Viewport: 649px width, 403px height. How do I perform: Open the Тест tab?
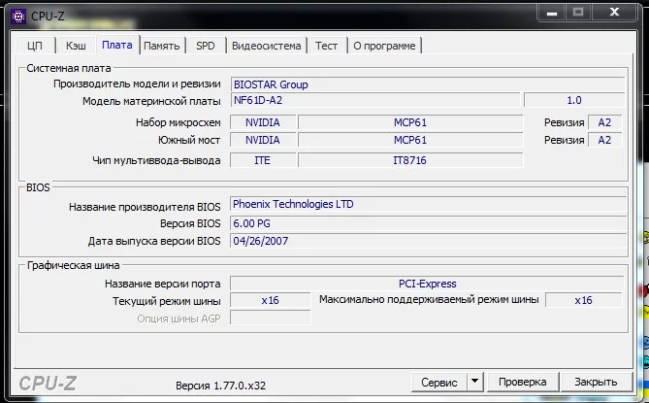click(x=326, y=46)
